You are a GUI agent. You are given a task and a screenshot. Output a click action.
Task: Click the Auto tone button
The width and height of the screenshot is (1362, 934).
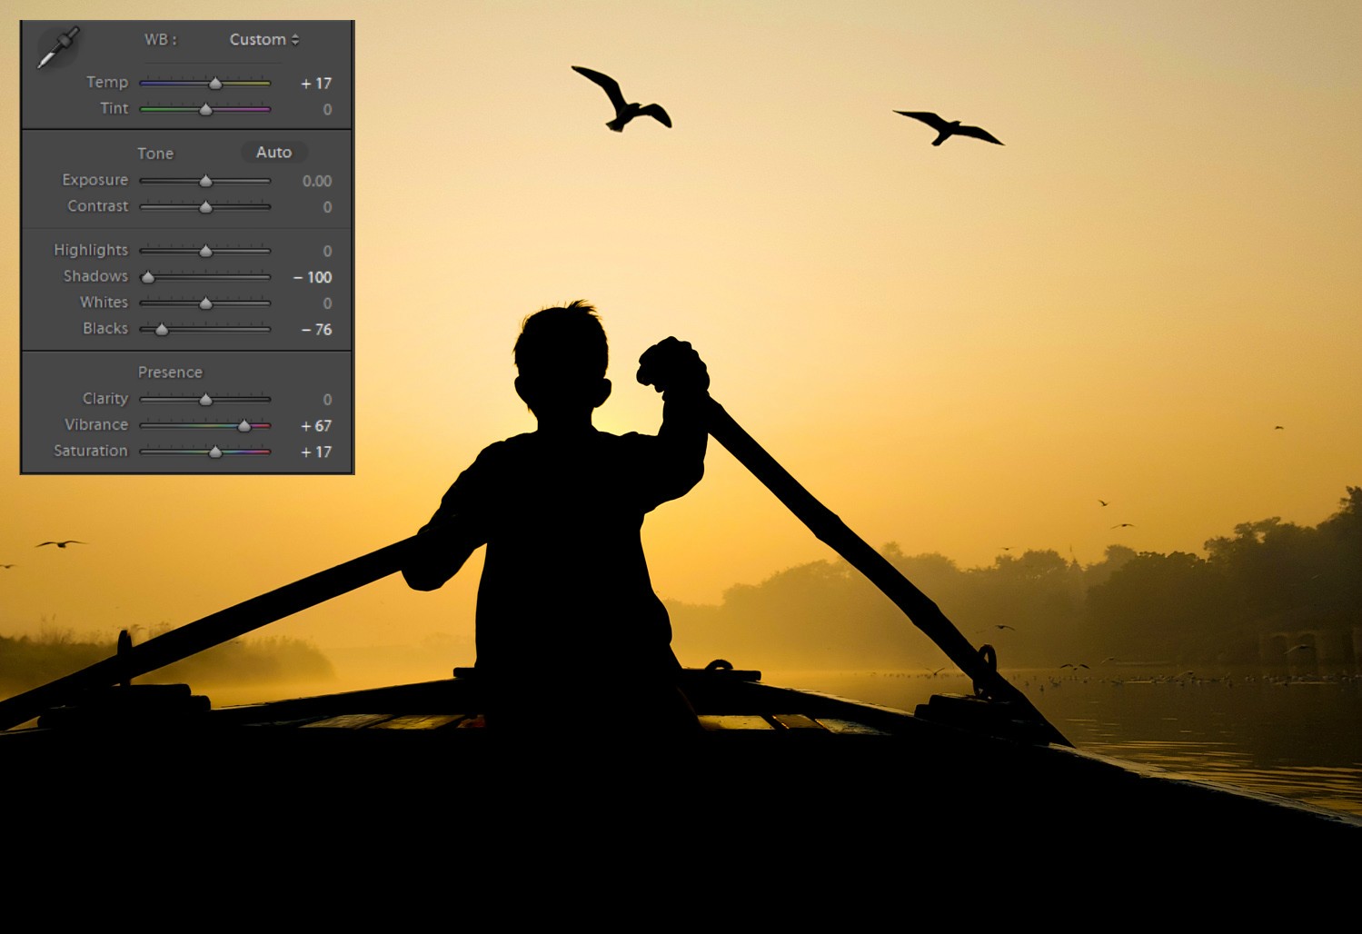tap(273, 153)
